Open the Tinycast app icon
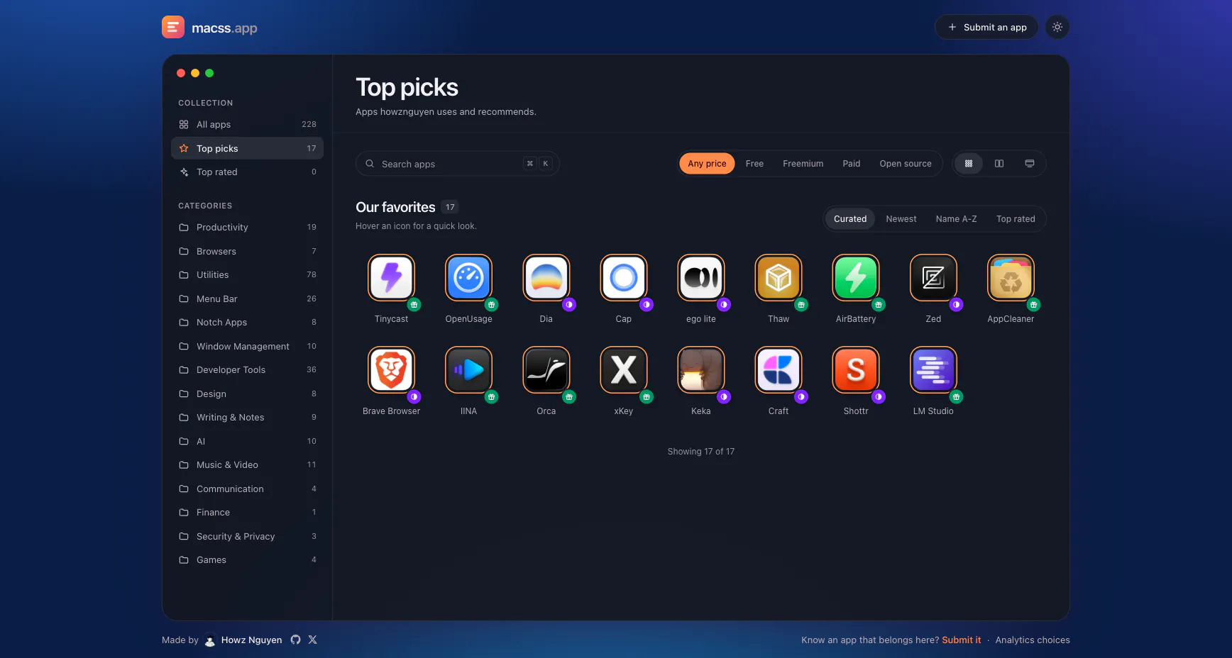Image resolution: width=1232 pixels, height=658 pixels. (391, 277)
